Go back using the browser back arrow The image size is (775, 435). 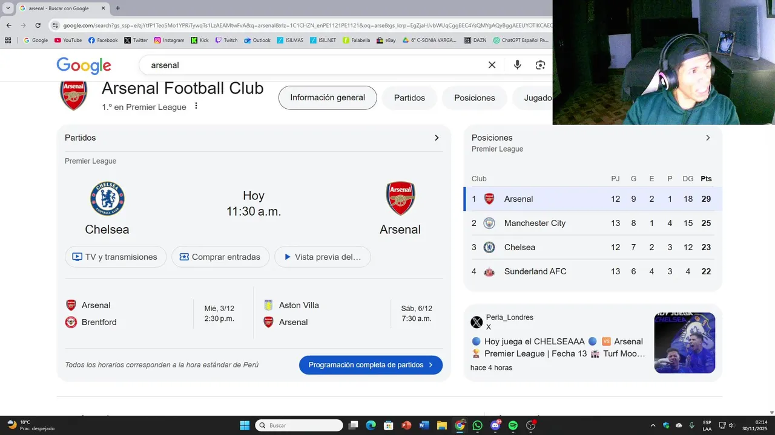[x=9, y=25]
